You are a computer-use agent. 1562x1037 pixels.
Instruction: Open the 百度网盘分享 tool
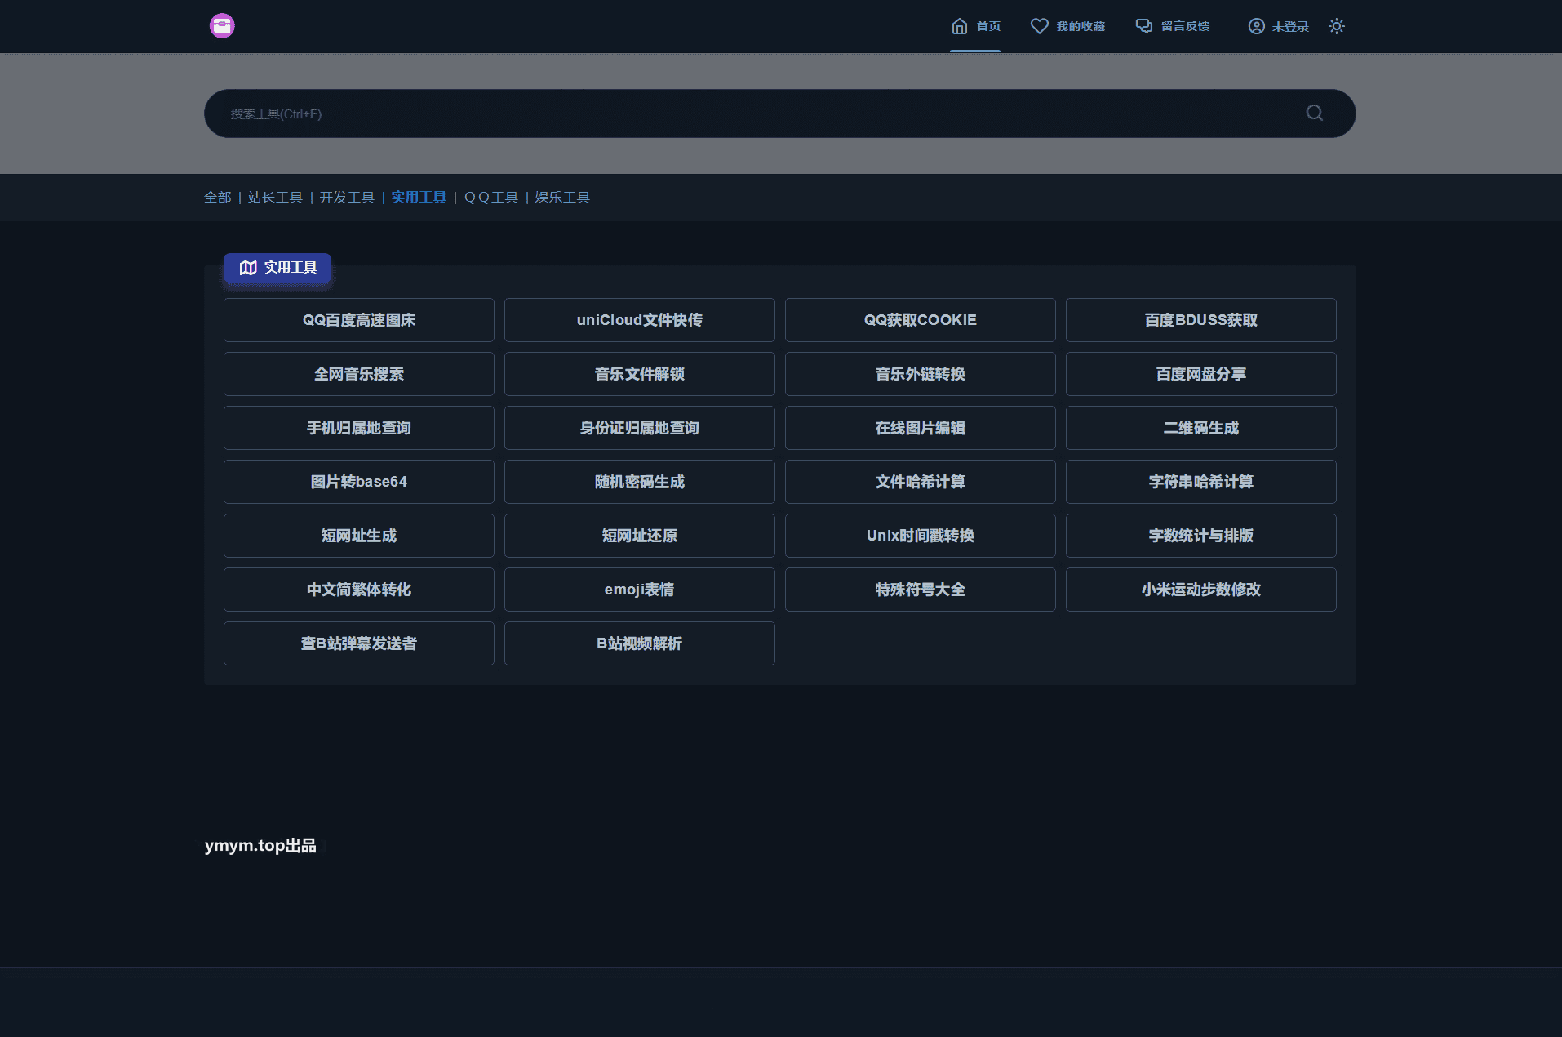tap(1201, 374)
